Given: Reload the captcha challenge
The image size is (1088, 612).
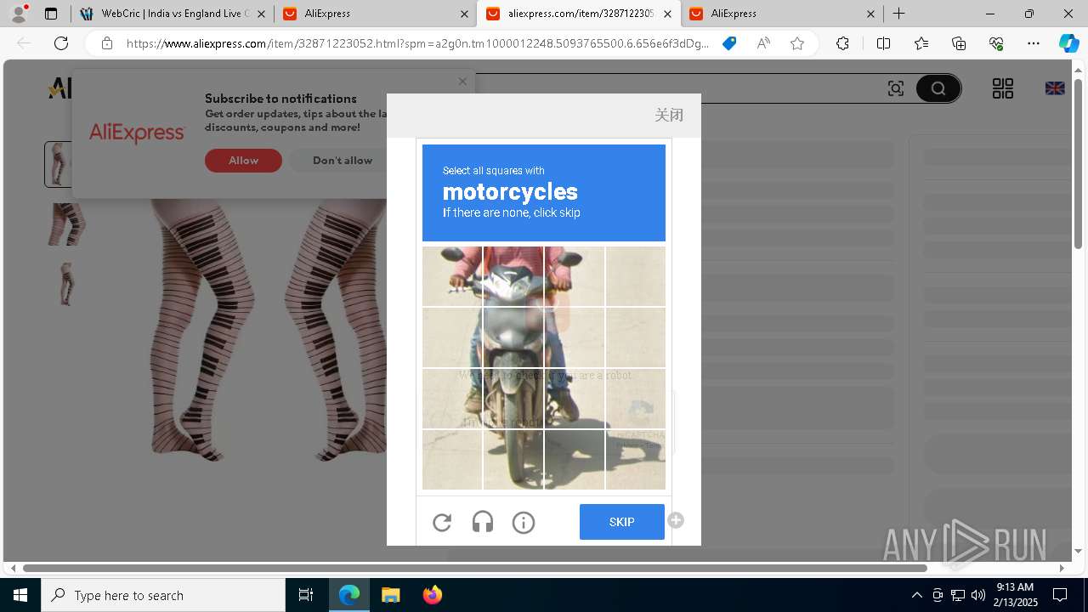Looking at the screenshot, I should (x=442, y=523).
